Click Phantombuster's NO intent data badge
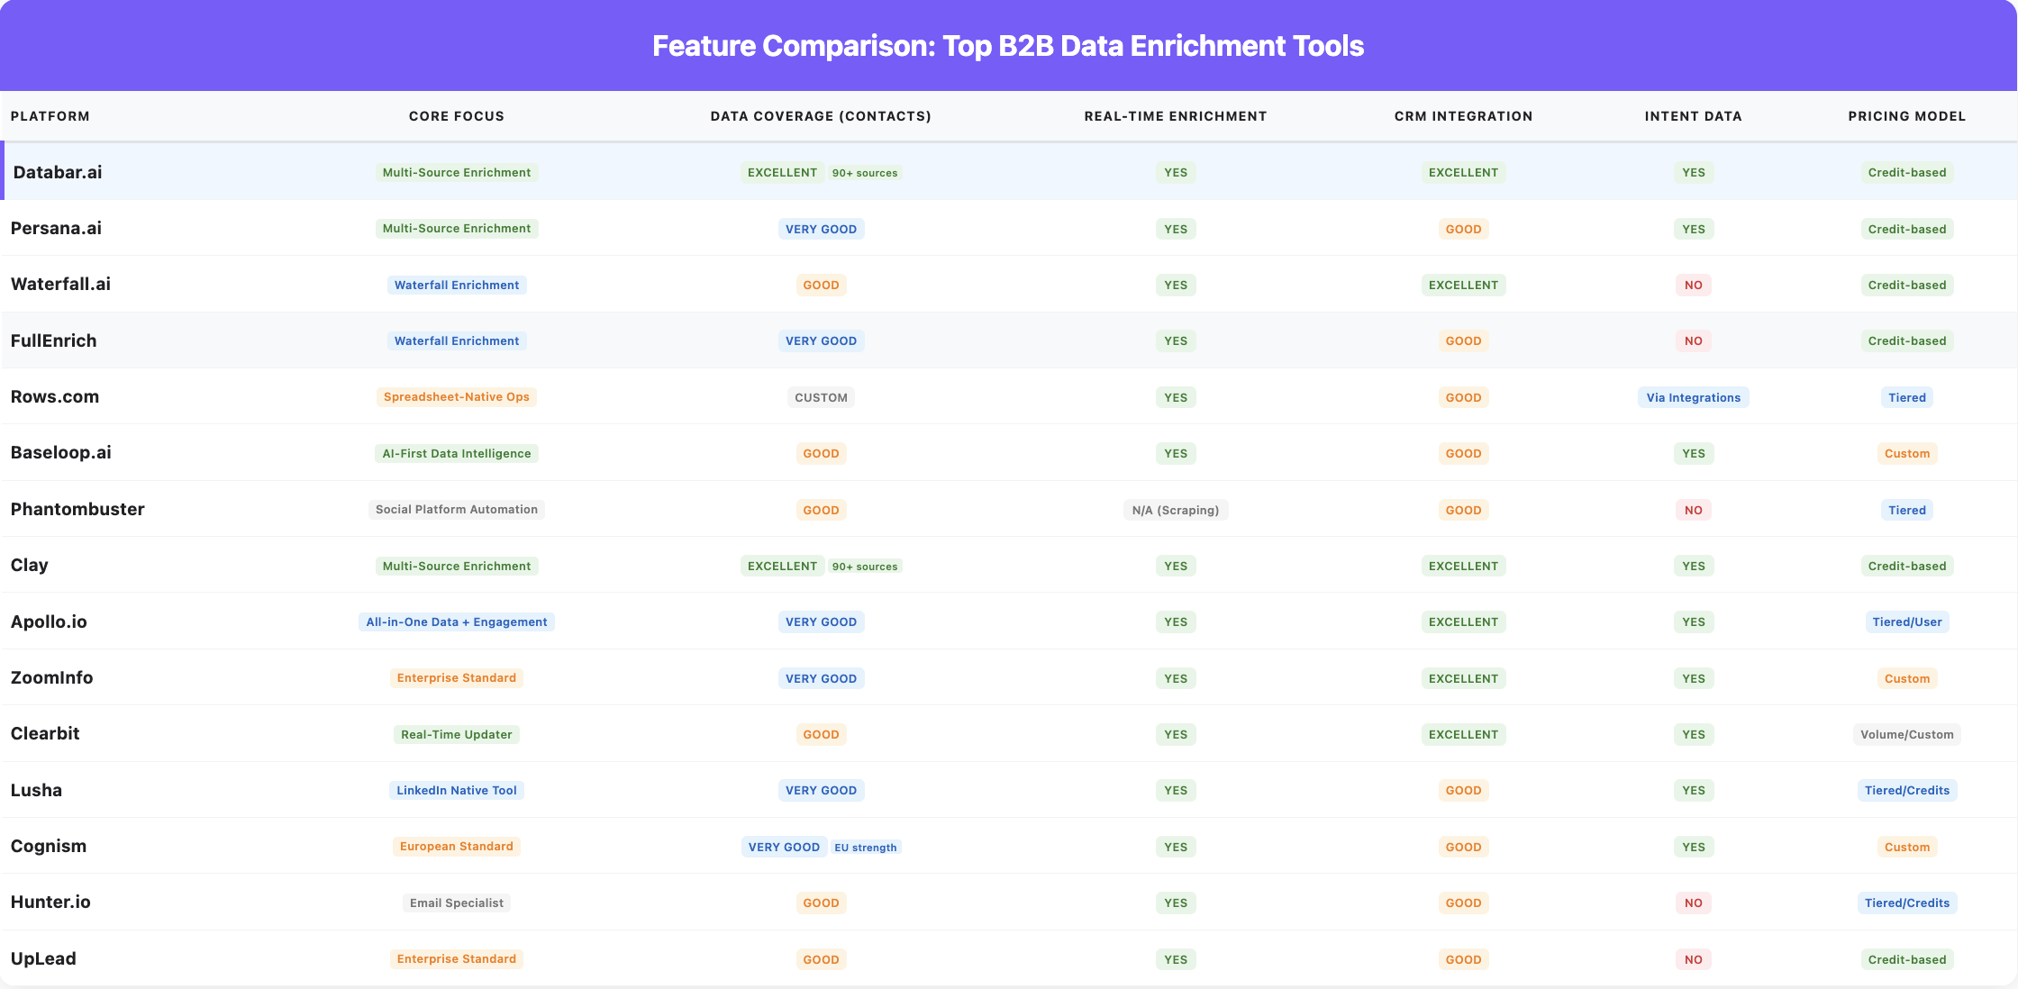The width and height of the screenshot is (2018, 989). coord(1694,510)
